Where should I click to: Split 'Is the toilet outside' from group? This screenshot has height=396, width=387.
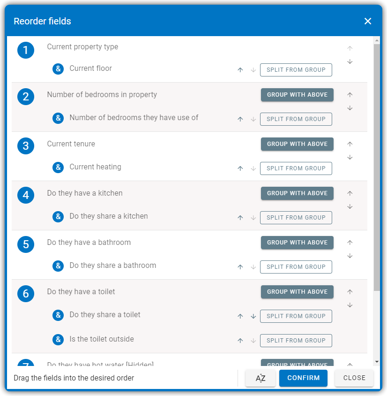pos(296,341)
